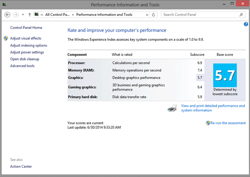View and print detailed performance information
This screenshot has height=177, width=250.
[213, 108]
